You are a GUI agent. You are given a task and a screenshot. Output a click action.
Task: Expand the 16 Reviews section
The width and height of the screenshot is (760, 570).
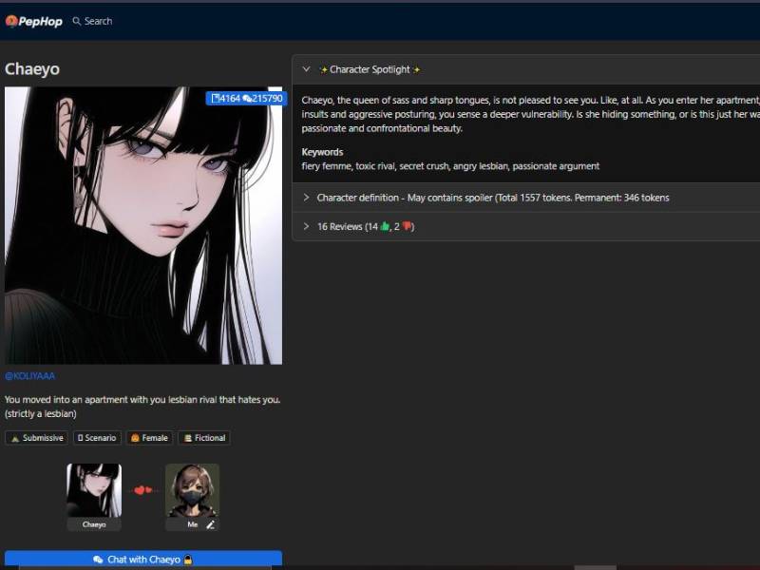click(306, 226)
